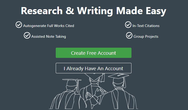188x110 pixels.
Task: Click the Group Projects label
Action: pyautogui.click(x=146, y=36)
